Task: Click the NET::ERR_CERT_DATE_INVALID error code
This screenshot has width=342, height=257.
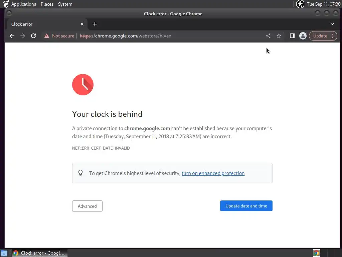Action: (x=101, y=148)
